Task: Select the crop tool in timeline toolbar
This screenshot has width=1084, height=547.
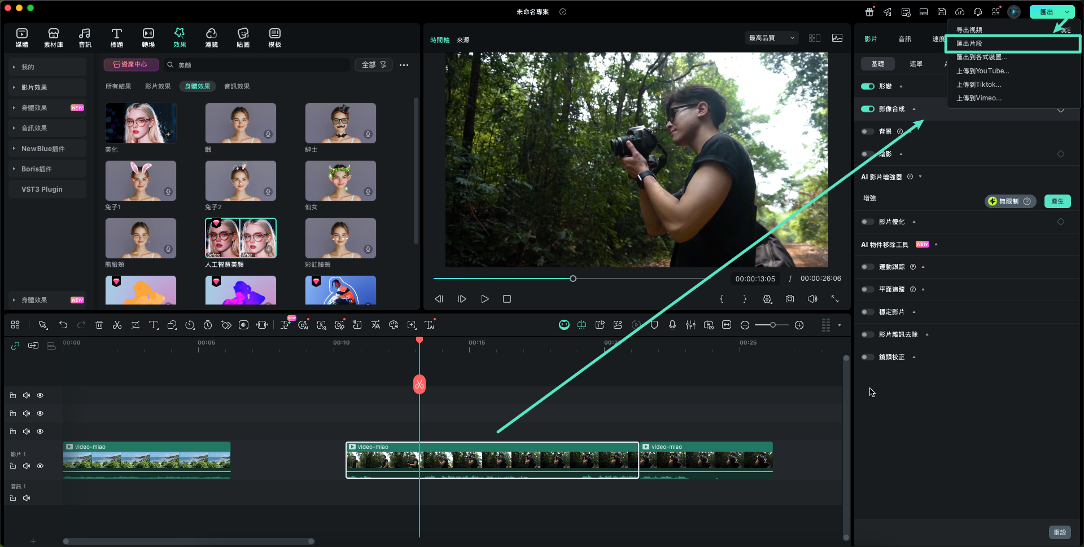Action: pos(135,325)
